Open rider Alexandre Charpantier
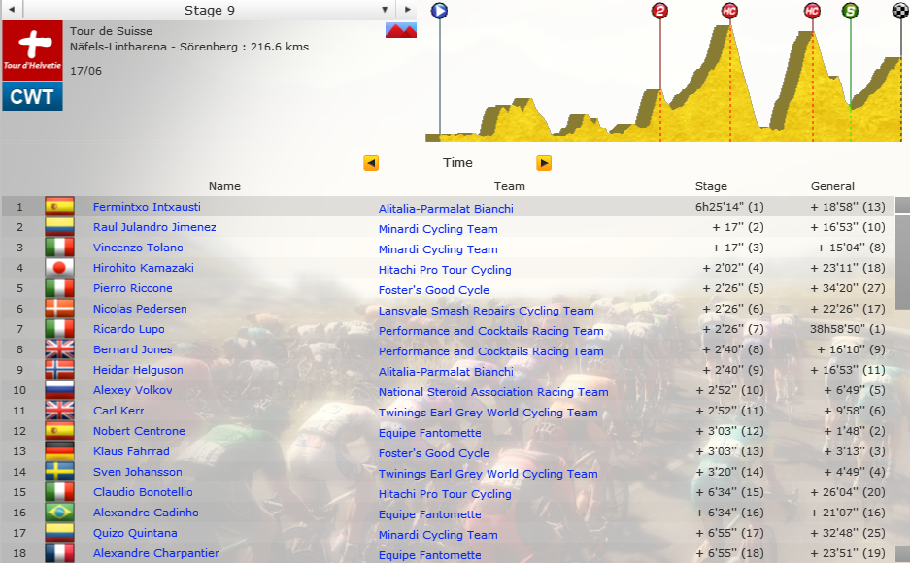The image size is (910, 563). [156, 553]
